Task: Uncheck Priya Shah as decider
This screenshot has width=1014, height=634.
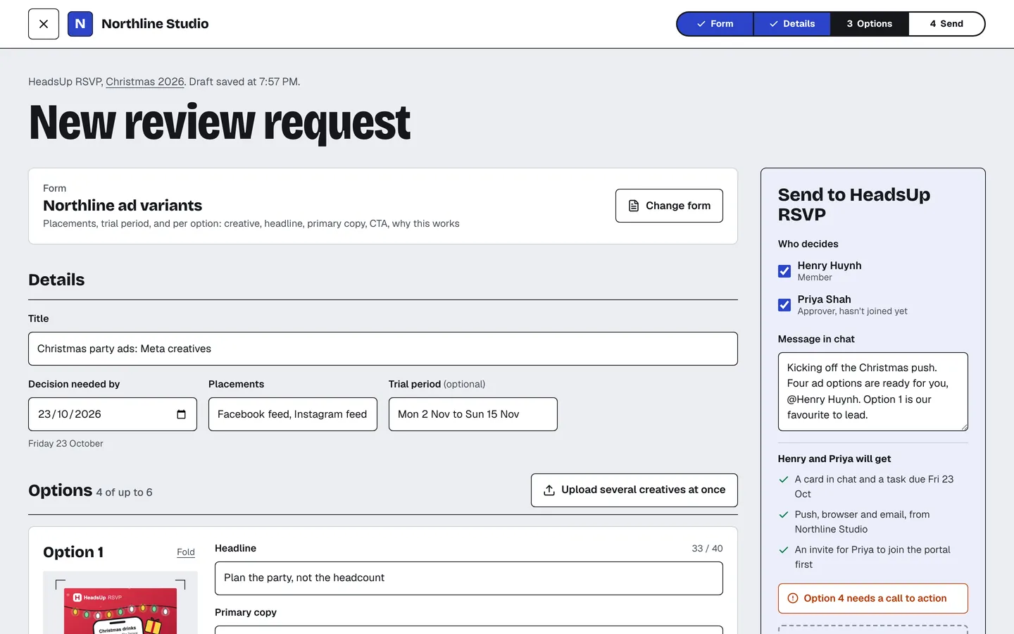Action: tap(784, 305)
